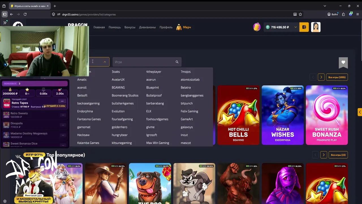Remove Madame Destiny Megaways minus button
This screenshot has width=362, height=204.
pos(63,135)
